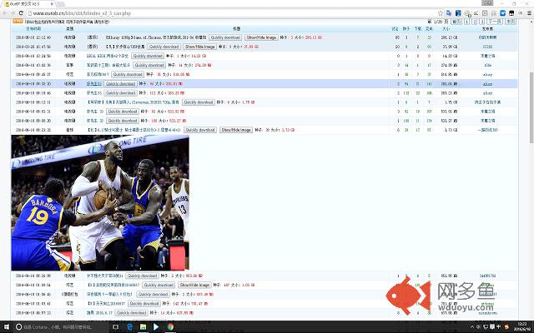Click the blue bird extension icon
The image size is (534, 333).
pos(502,13)
